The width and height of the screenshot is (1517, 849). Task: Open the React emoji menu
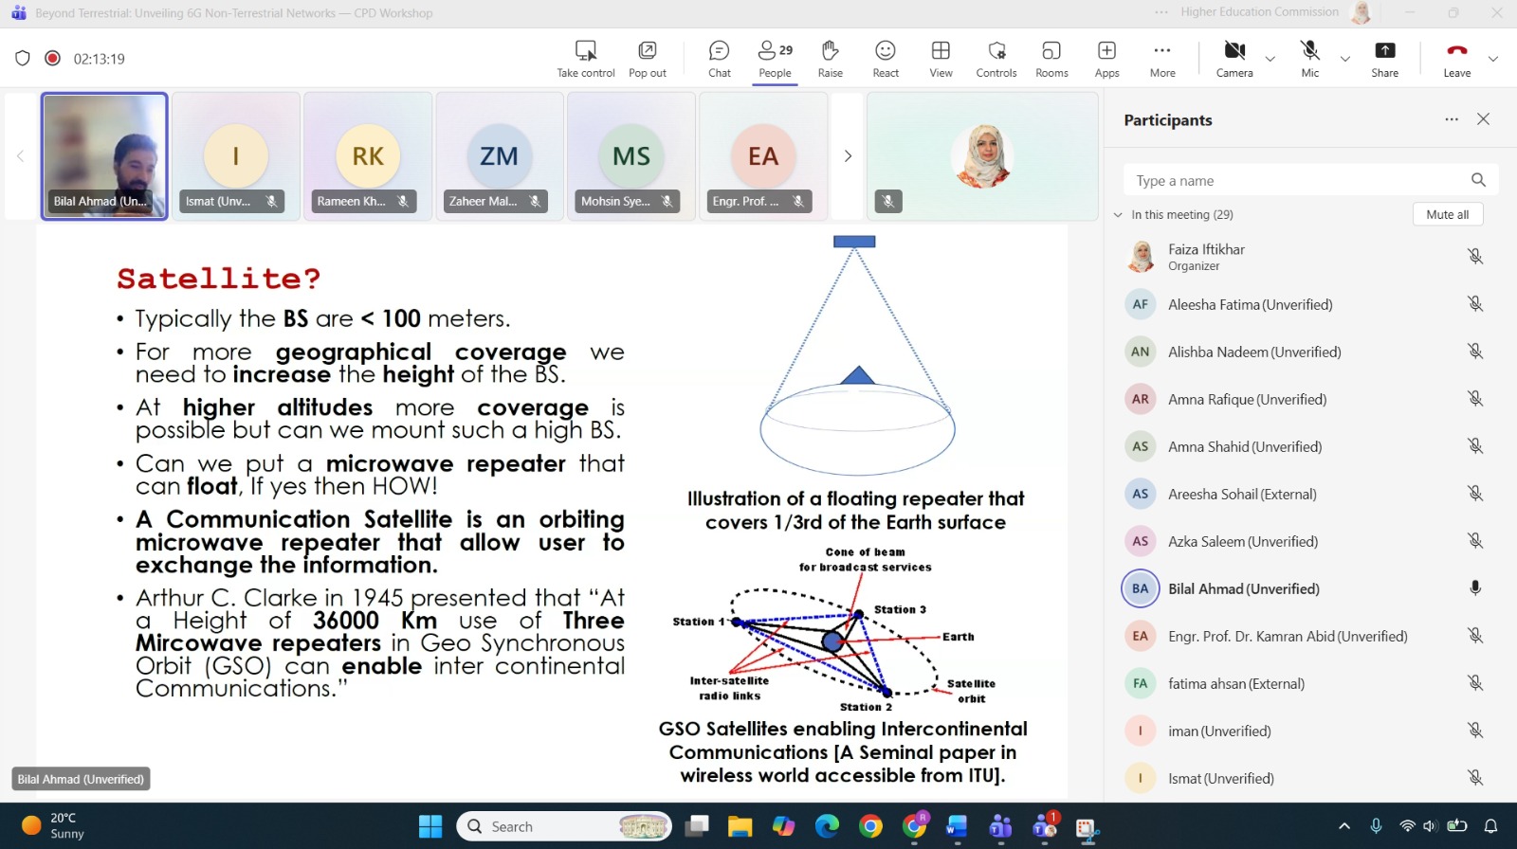tap(885, 59)
